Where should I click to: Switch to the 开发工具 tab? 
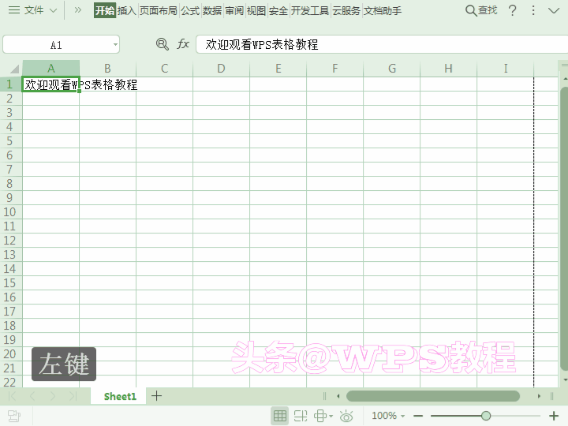[x=310, y=10]
